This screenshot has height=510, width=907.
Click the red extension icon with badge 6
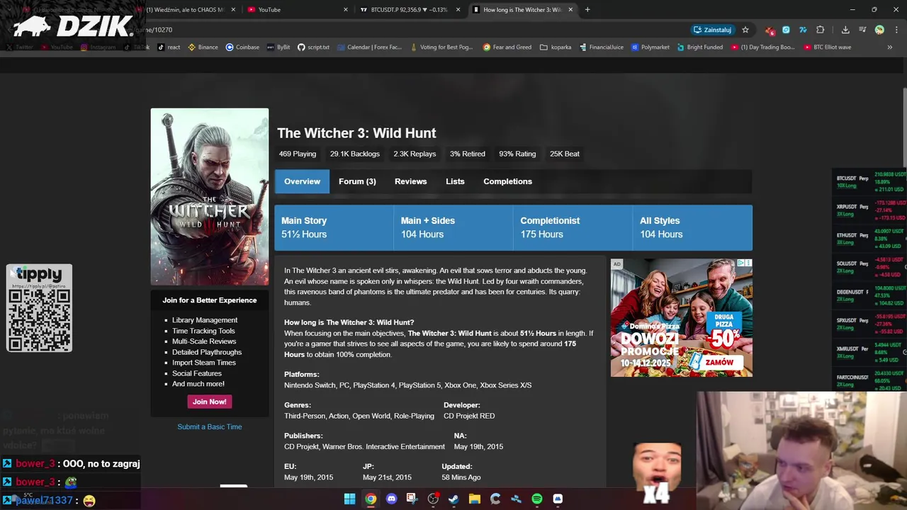(770, 30)
